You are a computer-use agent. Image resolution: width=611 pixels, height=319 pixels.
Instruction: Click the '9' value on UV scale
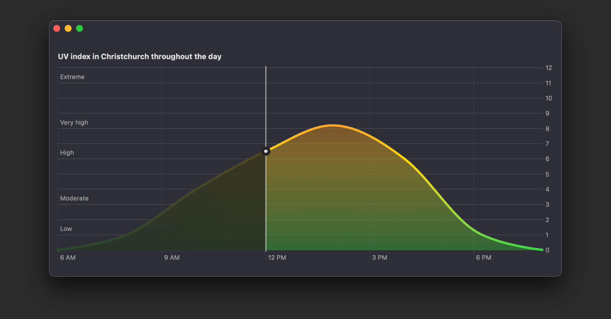pyautogui.click(x=547, y=113)
